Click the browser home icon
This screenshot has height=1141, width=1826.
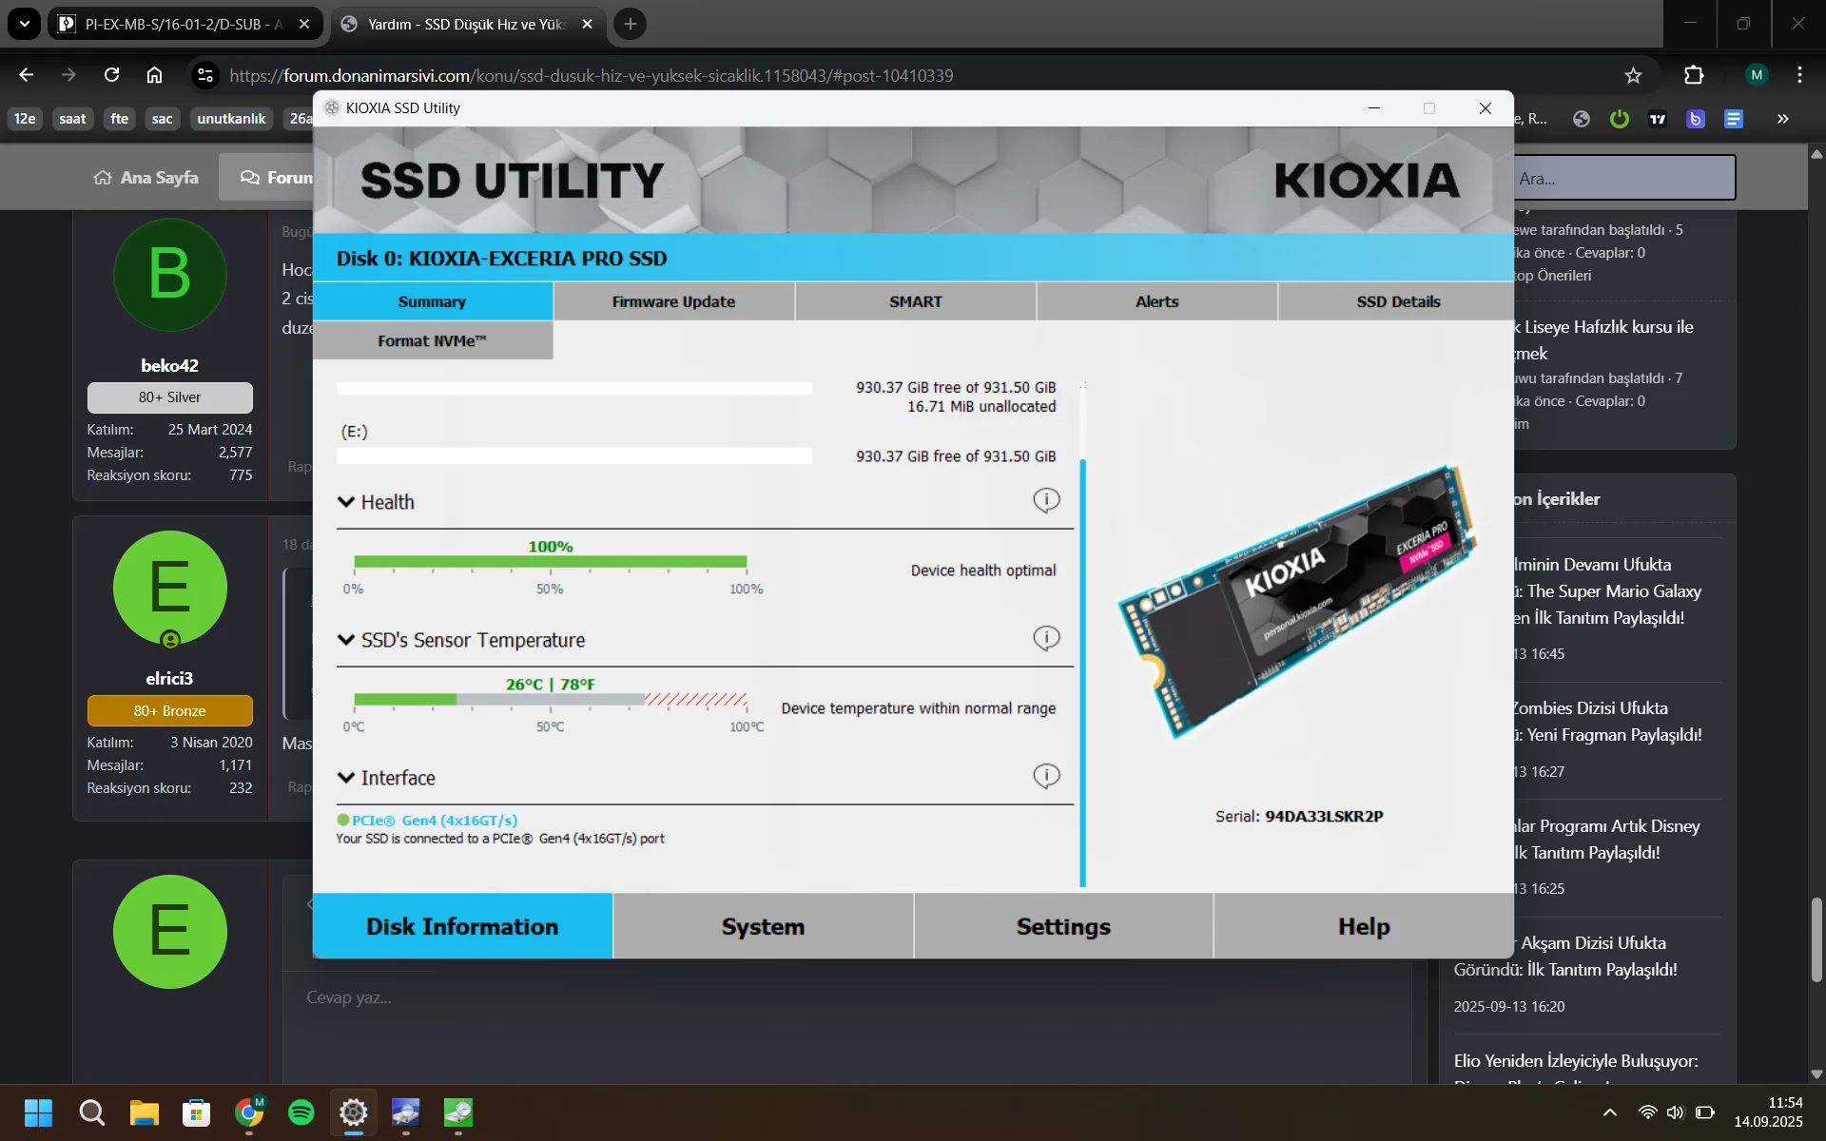155,75
